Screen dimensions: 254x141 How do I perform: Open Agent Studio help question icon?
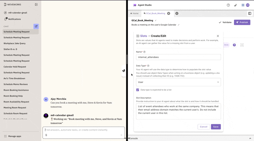[x=228, y=5]
